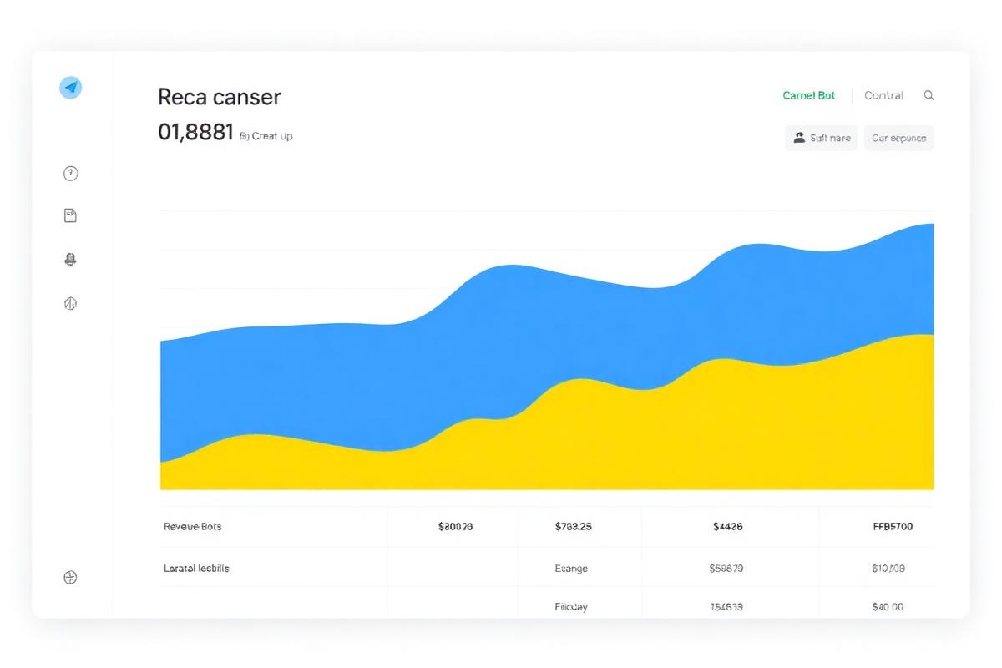Select the Friday table cell
1002x668 pixels.
pos(571,607)
